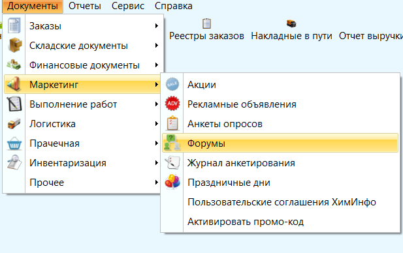Click the Маркетинг chart icon
Image resolution: width=403 pixels, height=253 pixels.
tap(14, 84)
